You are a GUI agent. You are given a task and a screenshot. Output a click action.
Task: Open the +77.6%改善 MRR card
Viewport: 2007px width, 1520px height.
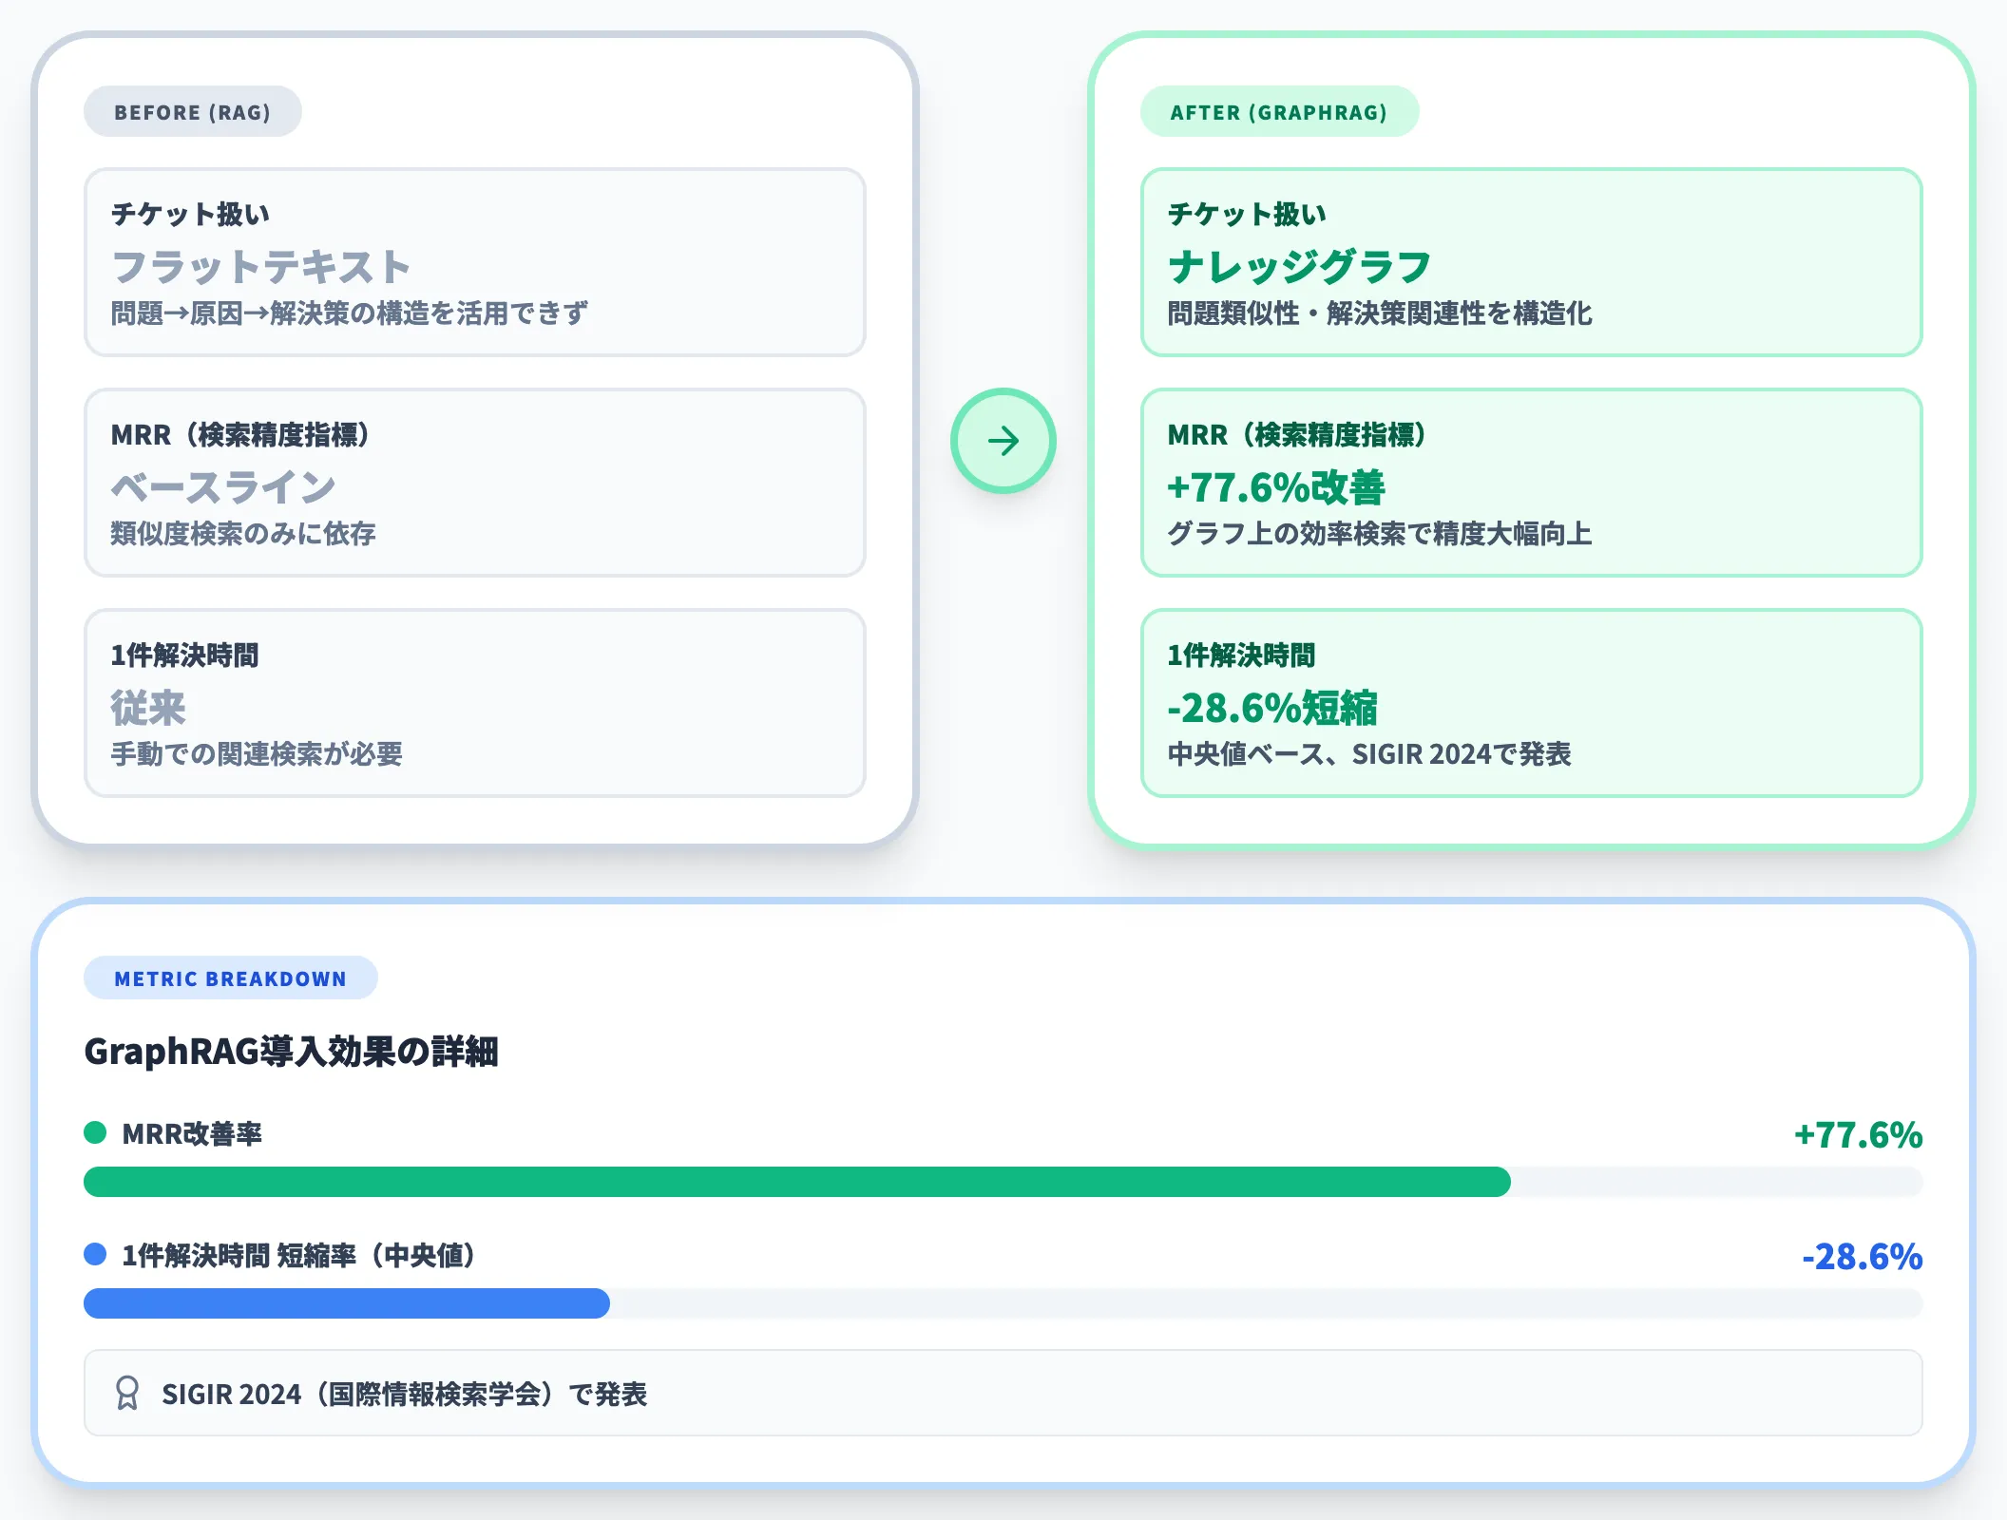point(1531,483)
